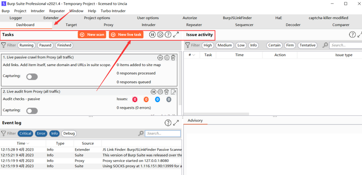This screenshot has width=362, height=175.
Task: Open help icon in Tasks header
Action: pyautogui.click(x=168, y=35)
